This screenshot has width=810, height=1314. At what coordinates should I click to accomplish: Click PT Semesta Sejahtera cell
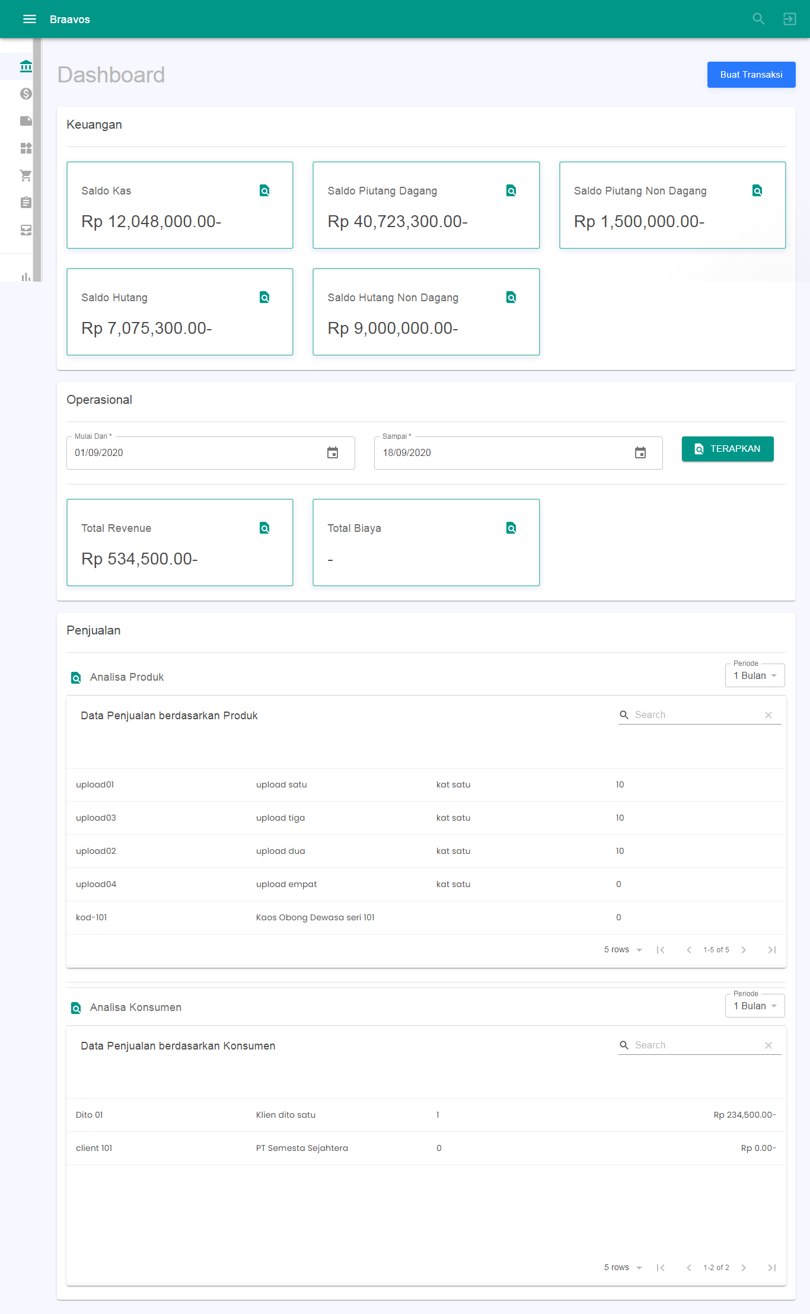pyautogui.click(x=302, y=1148)
